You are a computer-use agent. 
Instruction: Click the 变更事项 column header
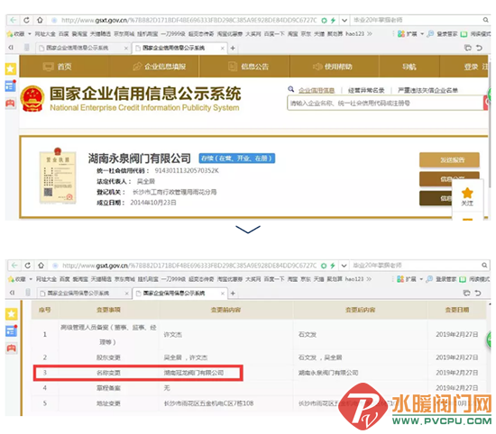[x=108, y=310]
